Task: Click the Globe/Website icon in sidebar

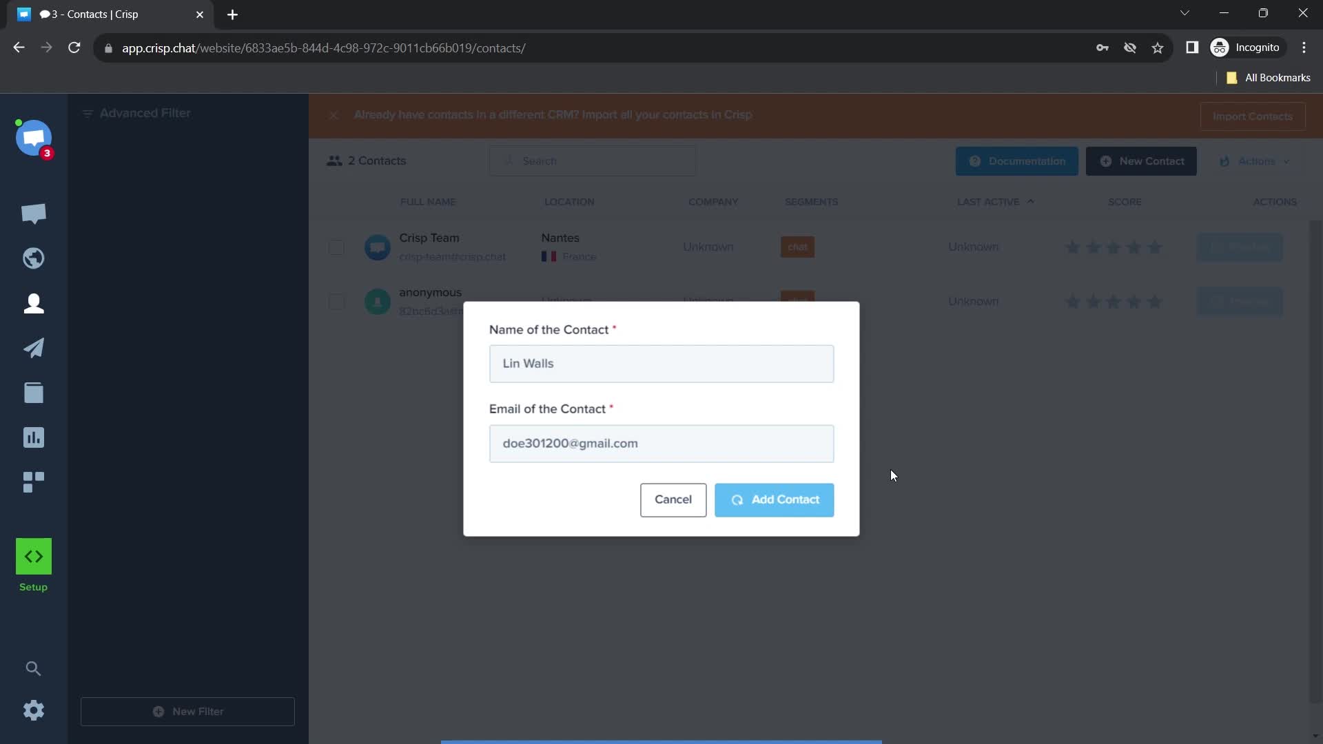Action: [34, 258]
